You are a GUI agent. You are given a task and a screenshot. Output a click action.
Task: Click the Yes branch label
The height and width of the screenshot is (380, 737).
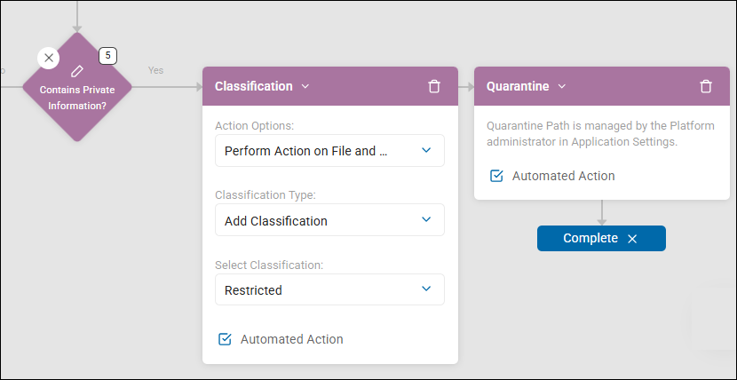tap(155, 70)
